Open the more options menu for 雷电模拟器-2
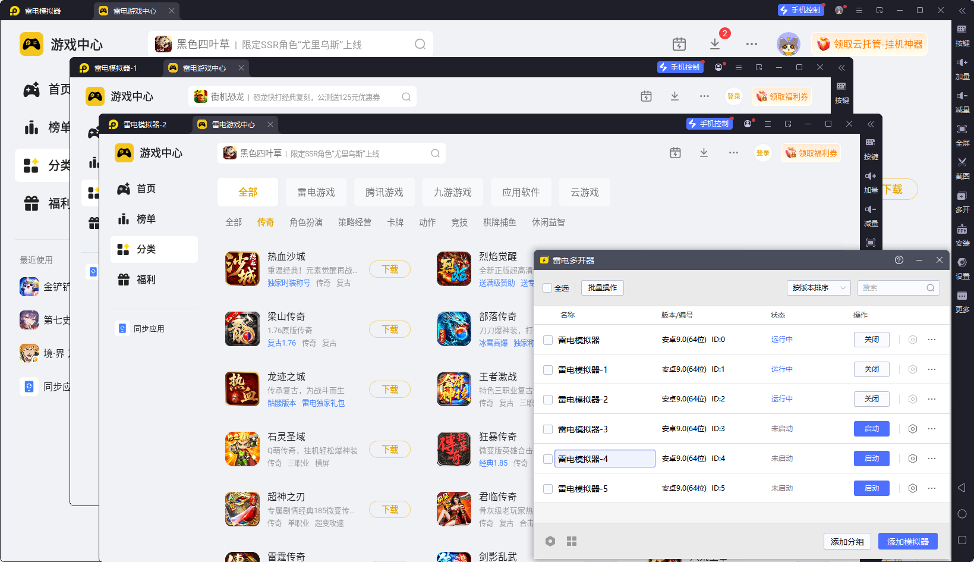 tap(932, 399)
